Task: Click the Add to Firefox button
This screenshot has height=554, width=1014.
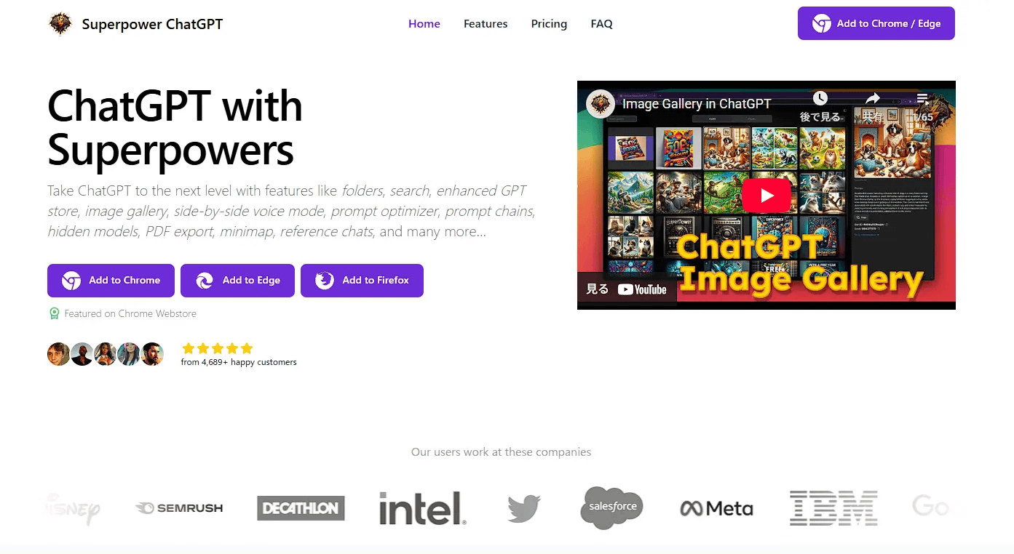Action: coord(362,281)
